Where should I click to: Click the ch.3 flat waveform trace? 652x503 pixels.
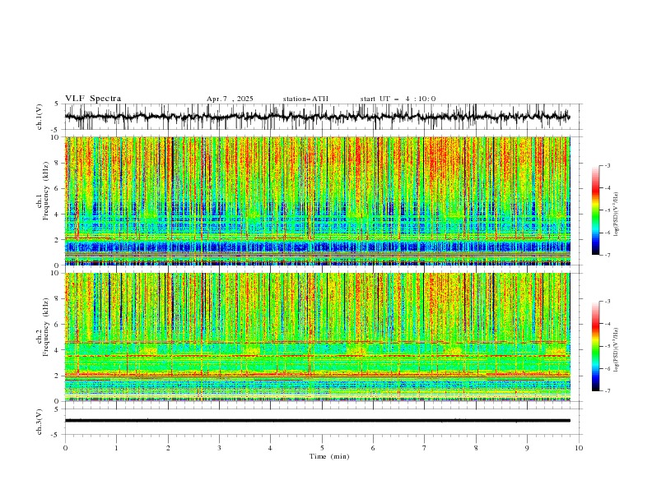coord(317,421)
